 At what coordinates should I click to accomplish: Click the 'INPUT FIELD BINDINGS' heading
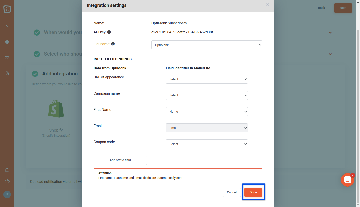113,59
